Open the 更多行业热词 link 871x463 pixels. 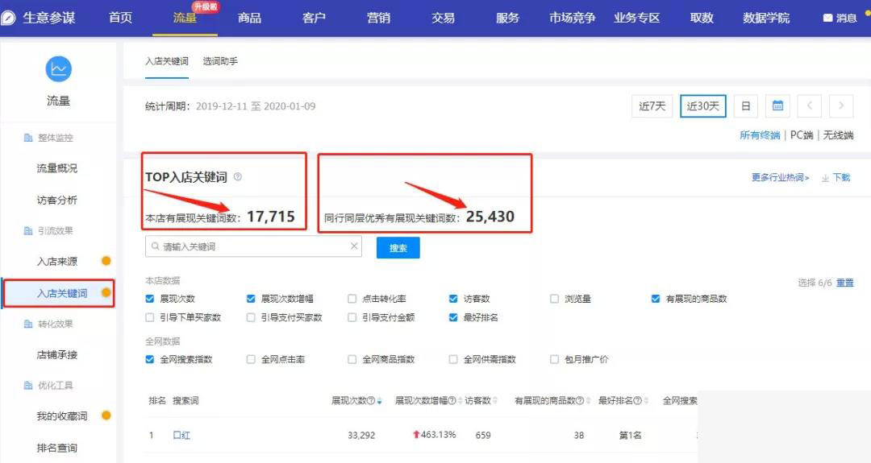[x=780, y=178]
